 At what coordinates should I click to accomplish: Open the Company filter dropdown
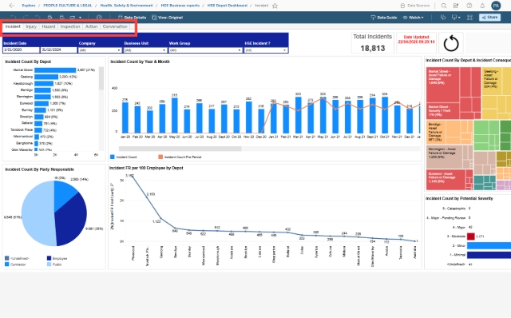click(x=100, y=50)
